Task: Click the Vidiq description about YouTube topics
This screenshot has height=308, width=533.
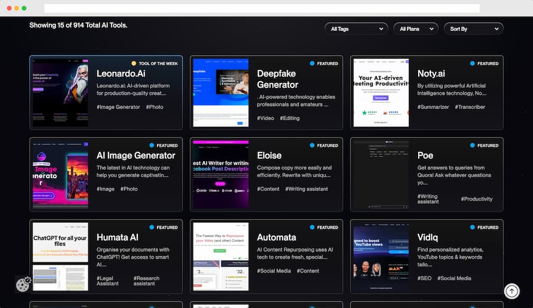Action: point(451,257)
